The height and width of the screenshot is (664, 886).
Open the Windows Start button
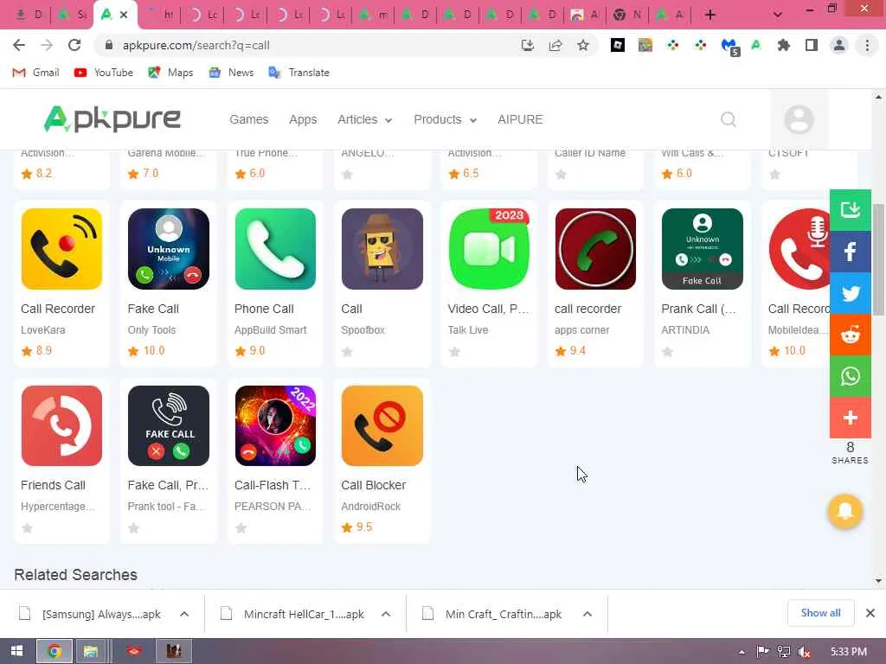click(x=16, y=651)
